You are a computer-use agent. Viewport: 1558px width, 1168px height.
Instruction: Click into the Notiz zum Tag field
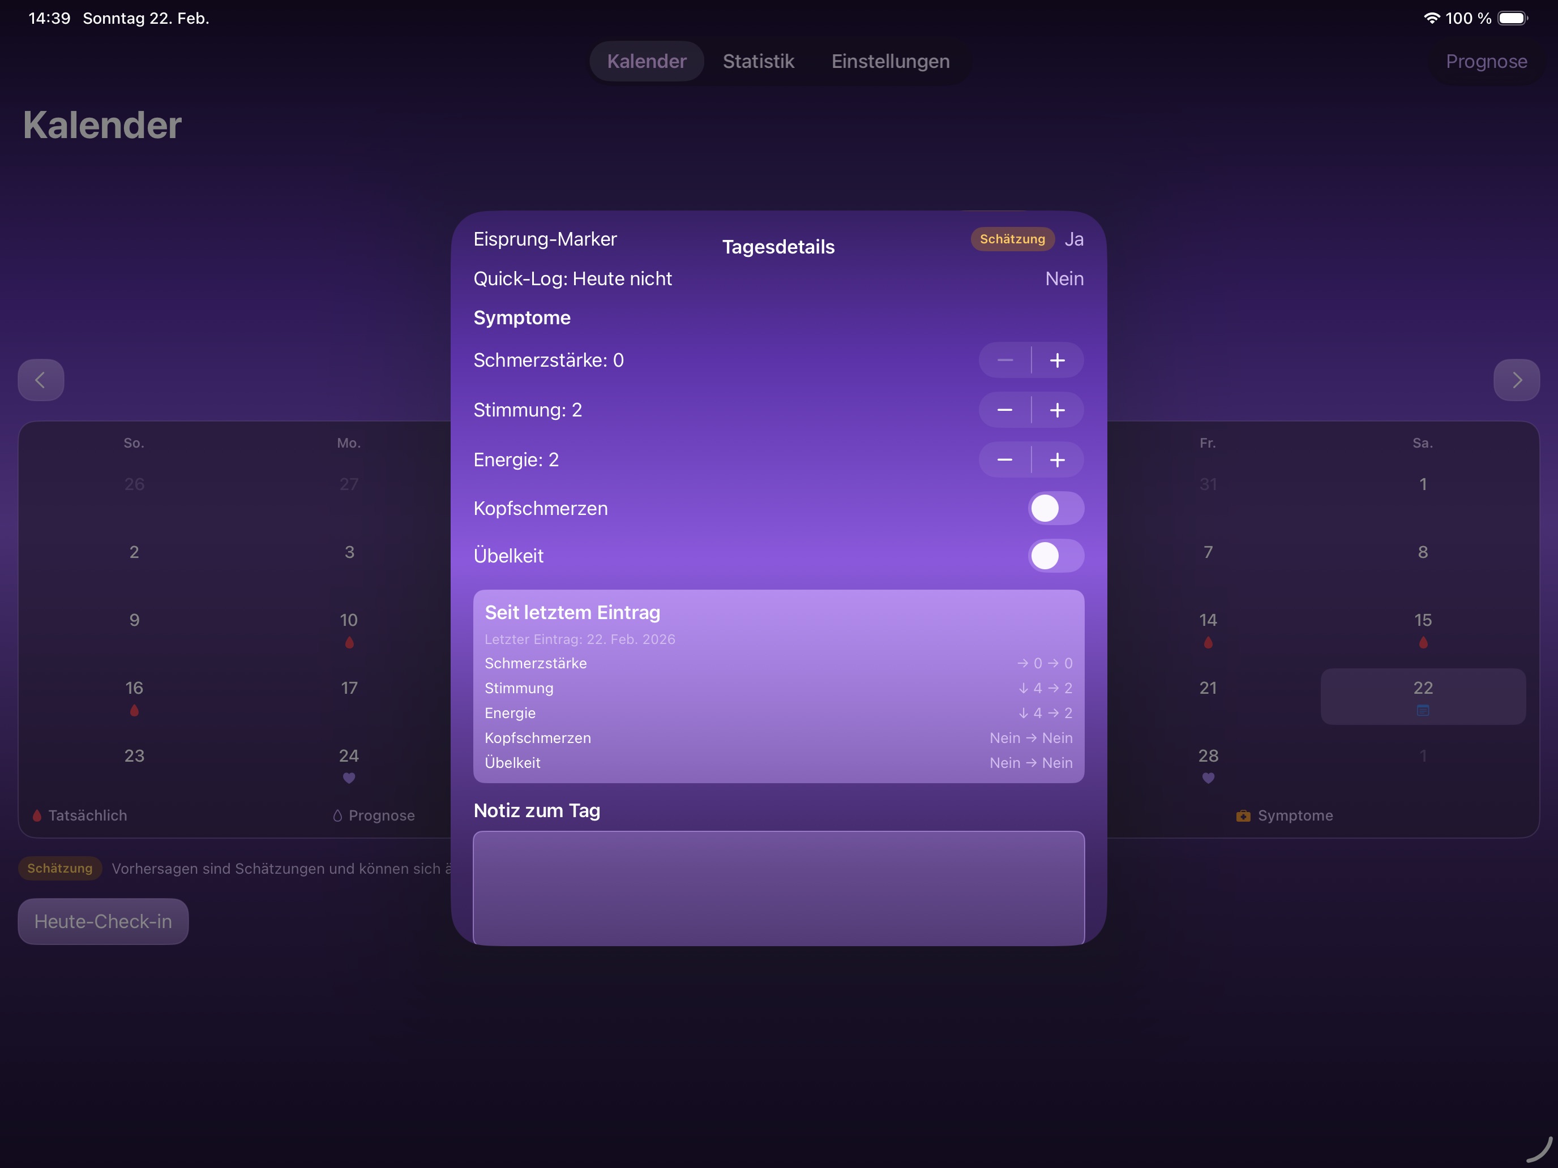click(x=778, y=887)
